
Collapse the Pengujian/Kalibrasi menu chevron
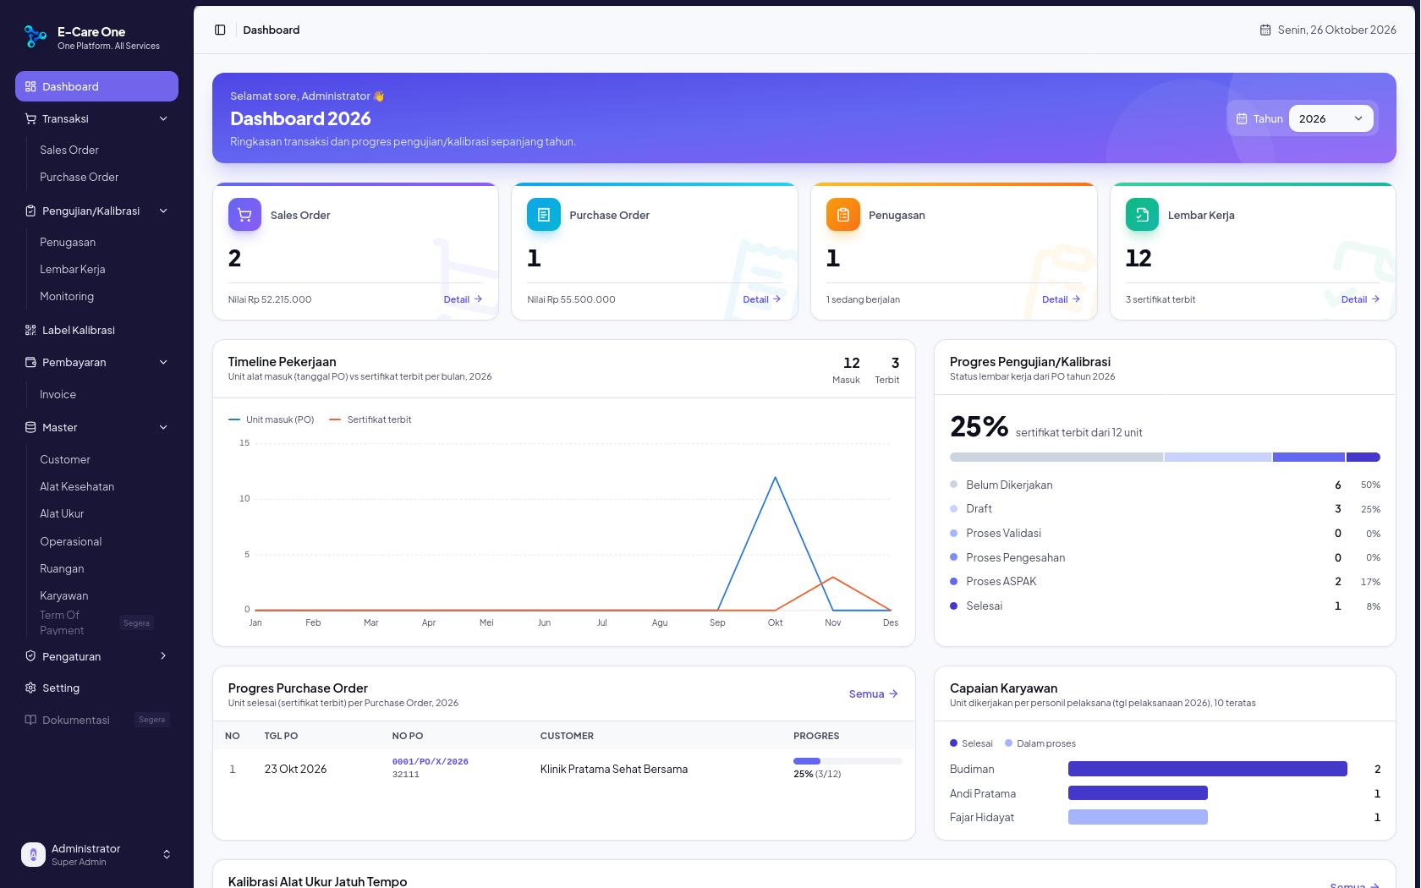point(163,211)
